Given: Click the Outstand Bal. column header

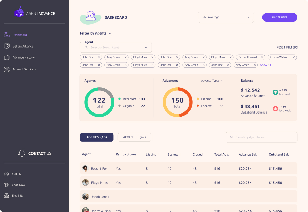Looking at the screenshot, I should tap(279, 155).
